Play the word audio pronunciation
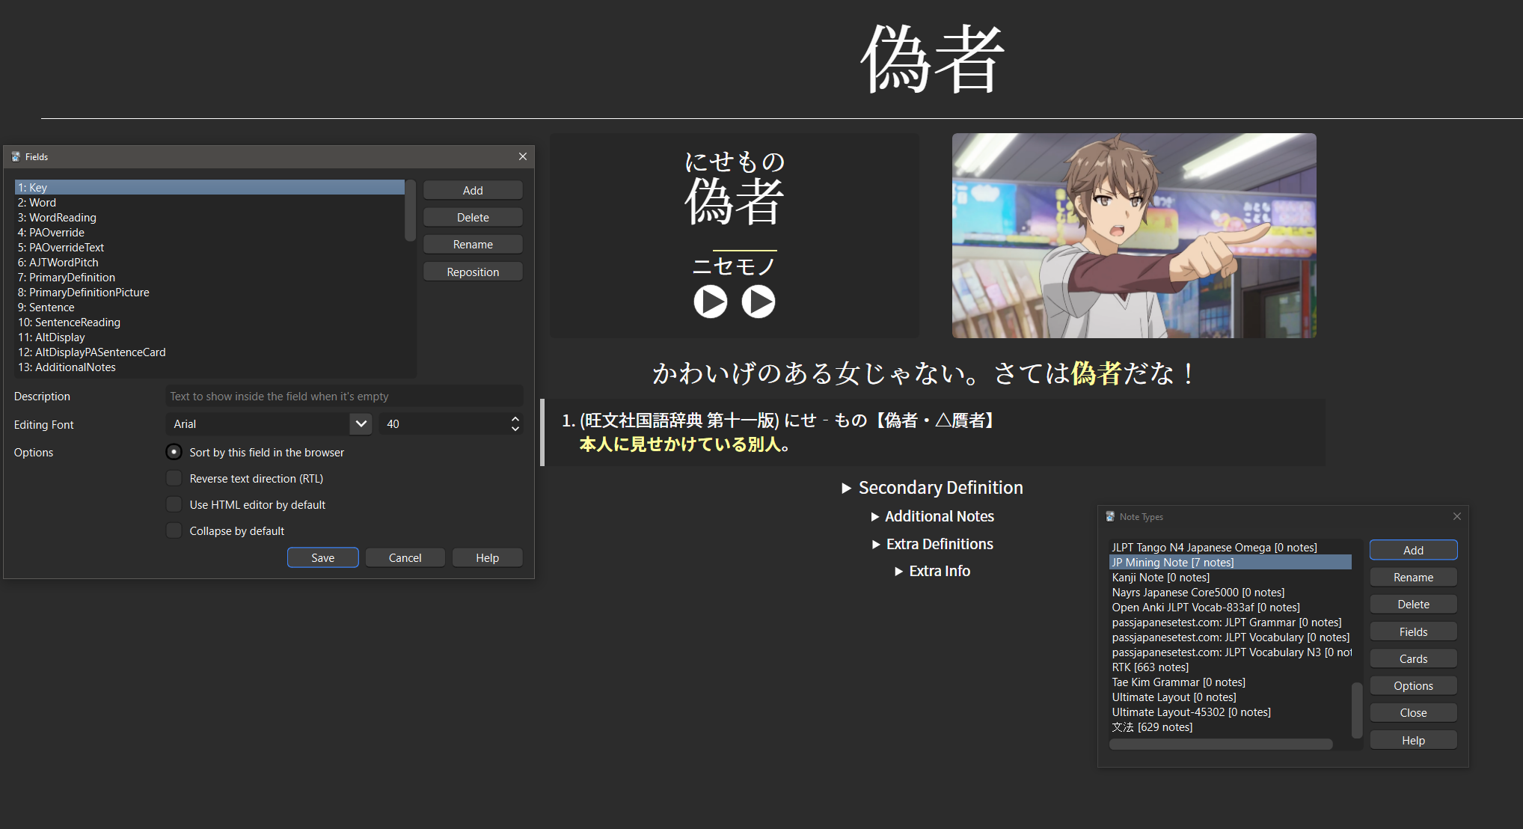1523x829 pixels. point(710,302)
